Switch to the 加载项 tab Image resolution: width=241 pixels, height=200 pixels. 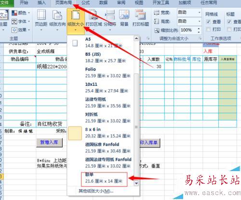(x=185, y=3)
